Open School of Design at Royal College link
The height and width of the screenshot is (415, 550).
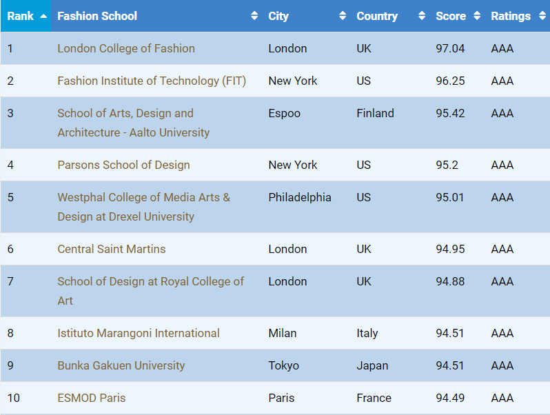[150, 291]
